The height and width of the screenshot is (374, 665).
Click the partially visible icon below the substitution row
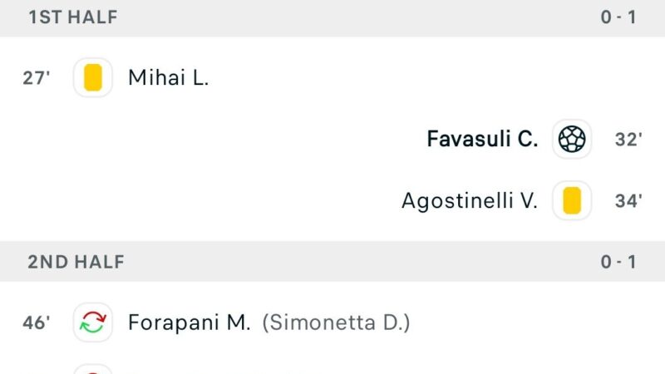click(x=93, y=369)
